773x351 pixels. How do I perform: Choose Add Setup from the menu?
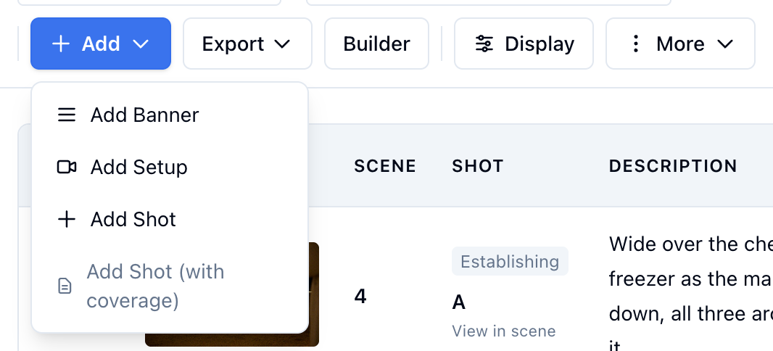[170, 167]
